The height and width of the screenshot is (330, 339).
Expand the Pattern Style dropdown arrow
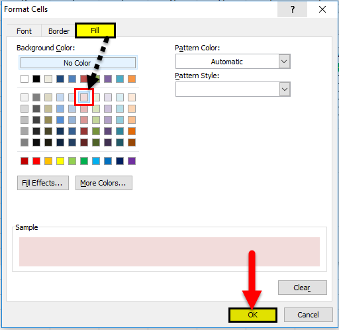(285, 89)
